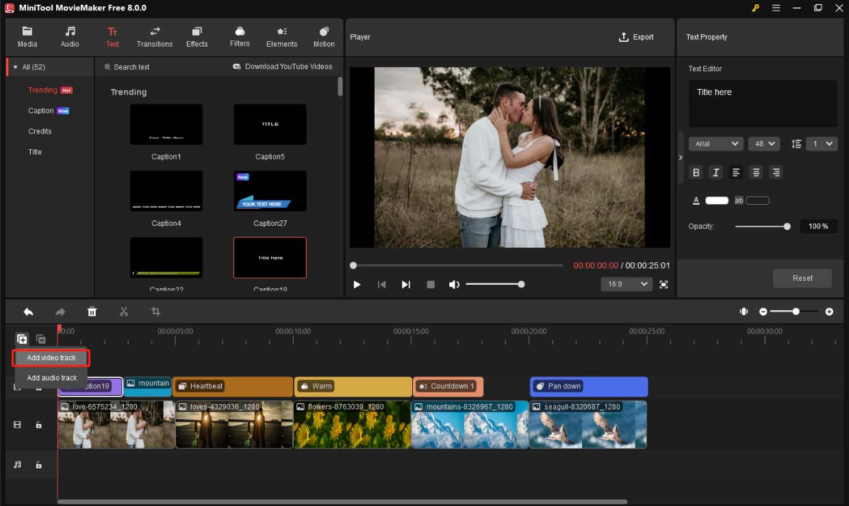
Task: Toggle italic text formatting
Action: click(x=715, y=173)
